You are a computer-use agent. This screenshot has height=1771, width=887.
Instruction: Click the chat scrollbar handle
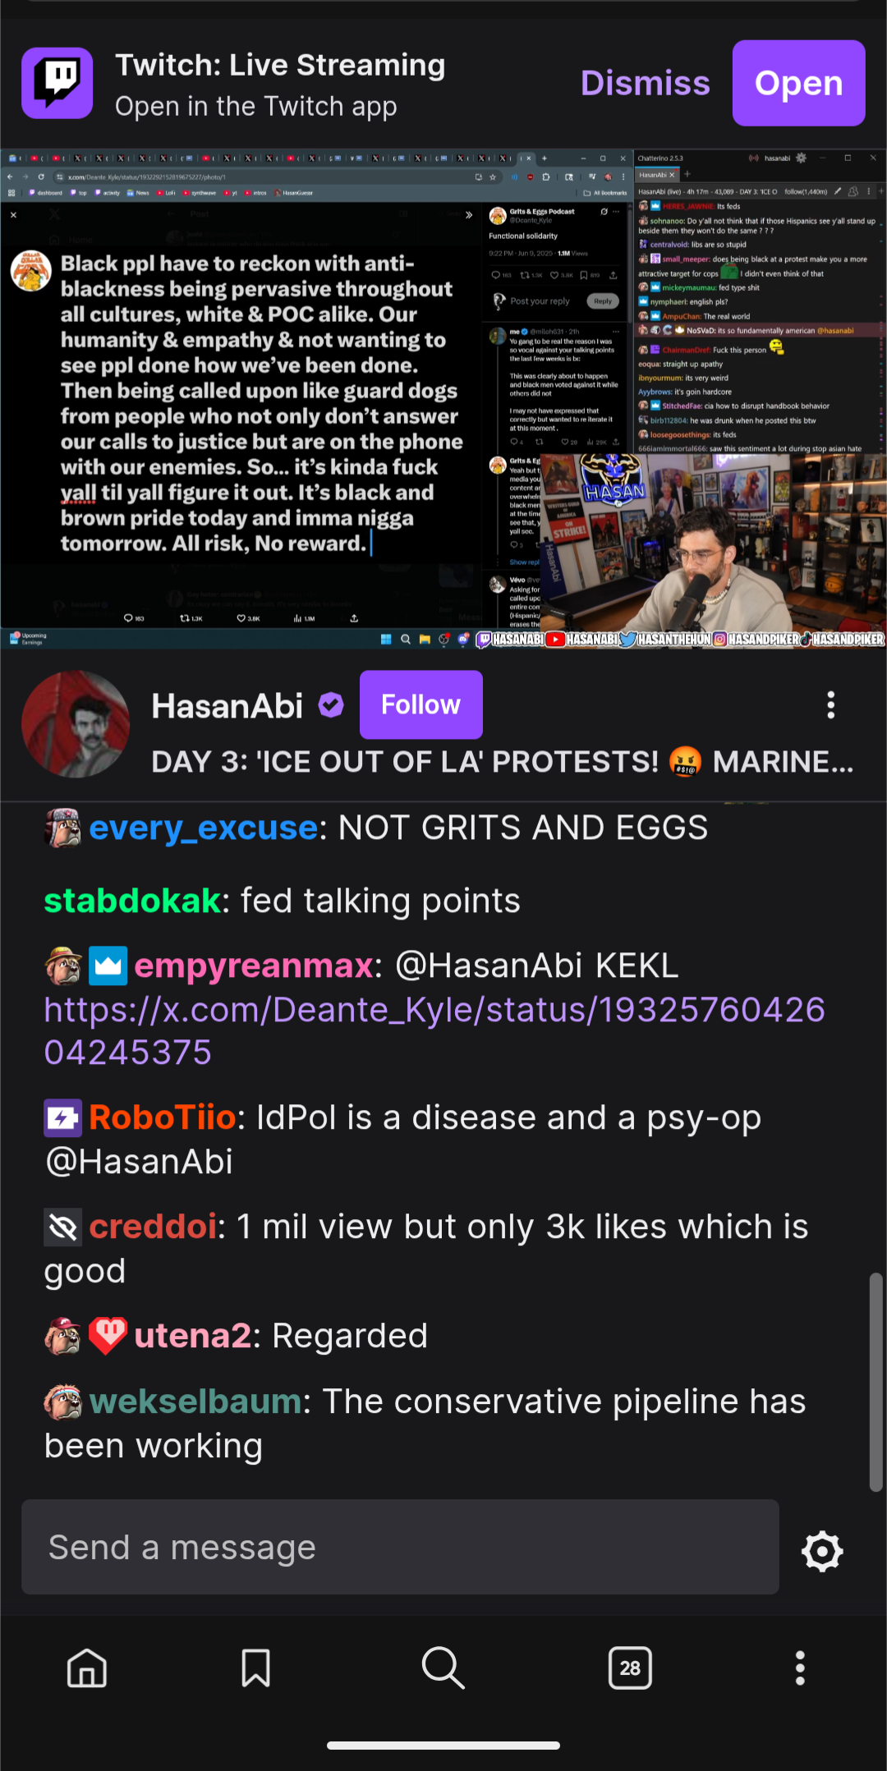point(876,1382)
